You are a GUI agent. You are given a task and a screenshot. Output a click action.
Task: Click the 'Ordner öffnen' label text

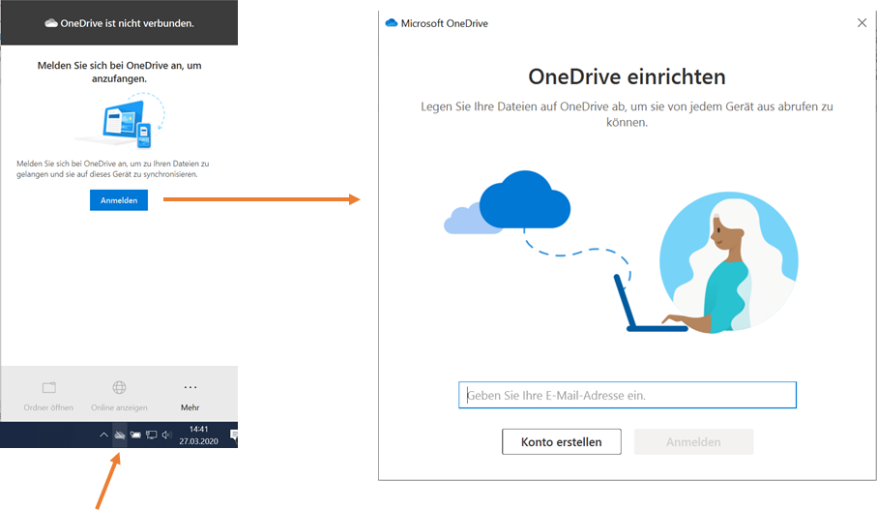pyautogui.click(x=48, y=407)
